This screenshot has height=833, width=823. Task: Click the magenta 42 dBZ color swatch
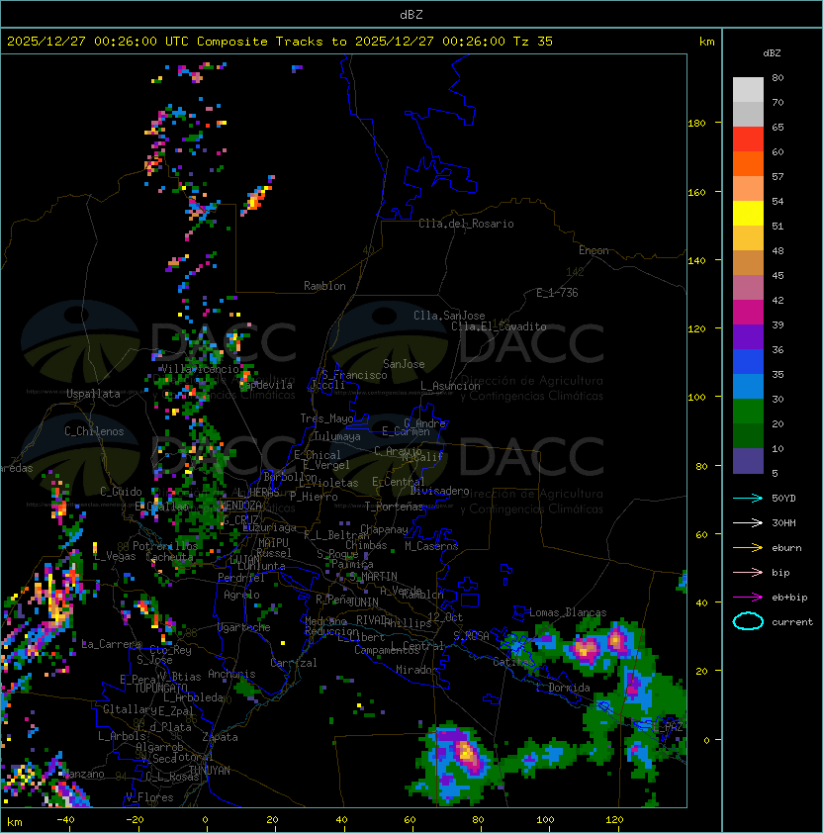[748, 313]
